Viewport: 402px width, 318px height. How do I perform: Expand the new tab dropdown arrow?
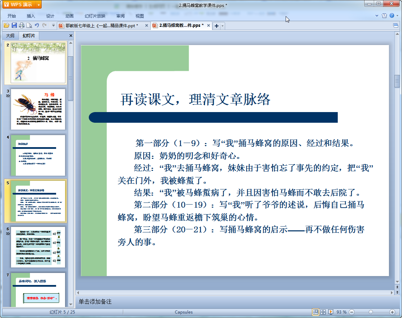point(223,26)
